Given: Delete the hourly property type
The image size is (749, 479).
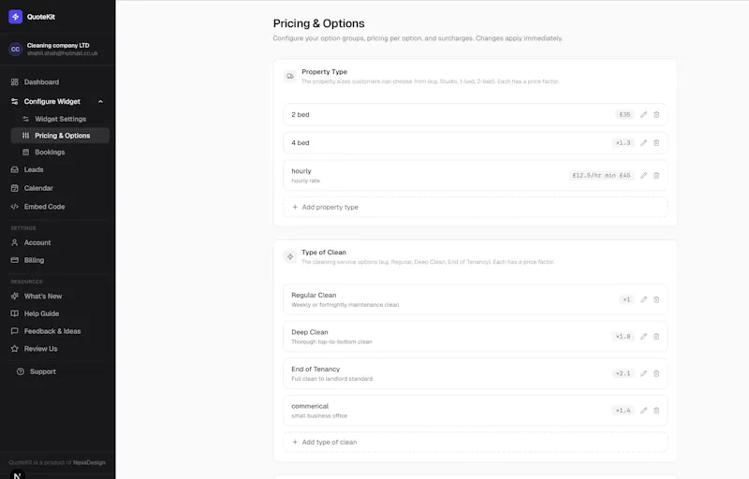Looking at the screenshot, I should pos(656,176).
